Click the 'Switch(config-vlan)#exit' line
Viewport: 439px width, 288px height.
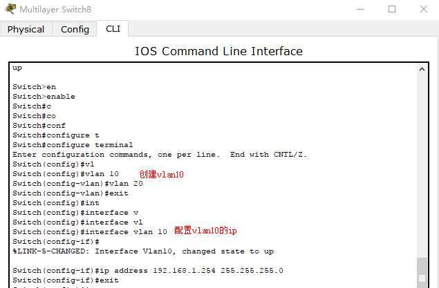pyautogui.click(x=71, y=193)
